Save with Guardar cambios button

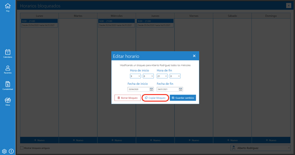pyautogui.click(x=183, y=98)
